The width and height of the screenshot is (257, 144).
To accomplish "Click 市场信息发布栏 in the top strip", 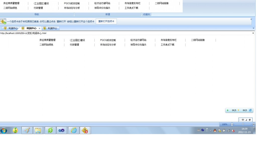I will [133, 3].
